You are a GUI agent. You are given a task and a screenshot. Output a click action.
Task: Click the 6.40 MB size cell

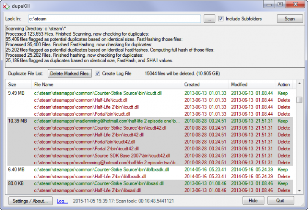click(16, 169)
